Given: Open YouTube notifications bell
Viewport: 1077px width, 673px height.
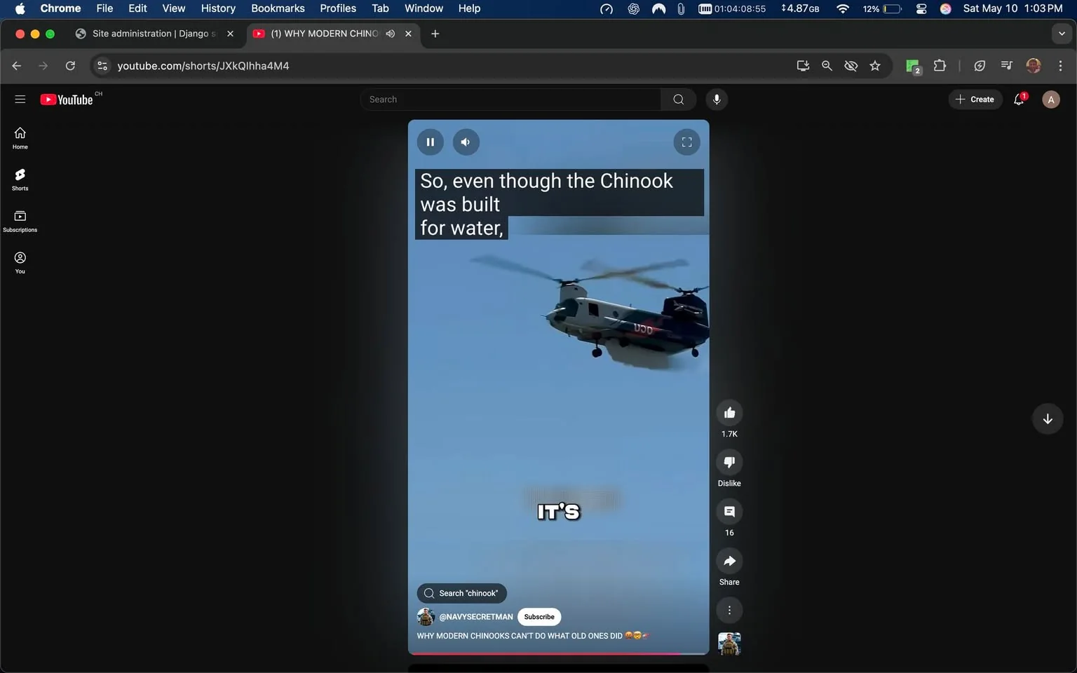Looking at the screenshot, I should [1019, 100].
